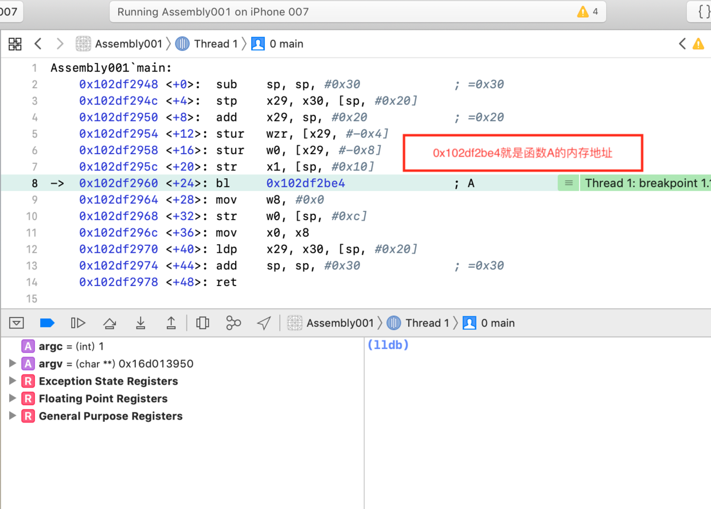Select 0 main in editor jump bar
Image resolution: width=711 pixels, height=509 pixels.
point(278,44)
